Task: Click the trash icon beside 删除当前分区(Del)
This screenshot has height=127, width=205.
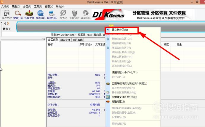Action: pyautogui.click(x=108, y=39)
